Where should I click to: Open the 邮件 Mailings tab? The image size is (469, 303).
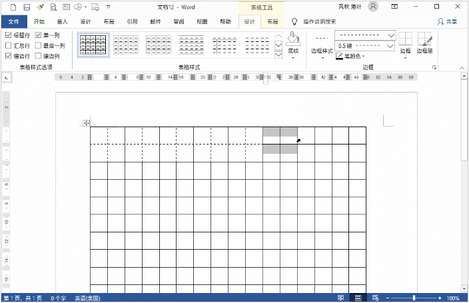(x=155, y=21)
